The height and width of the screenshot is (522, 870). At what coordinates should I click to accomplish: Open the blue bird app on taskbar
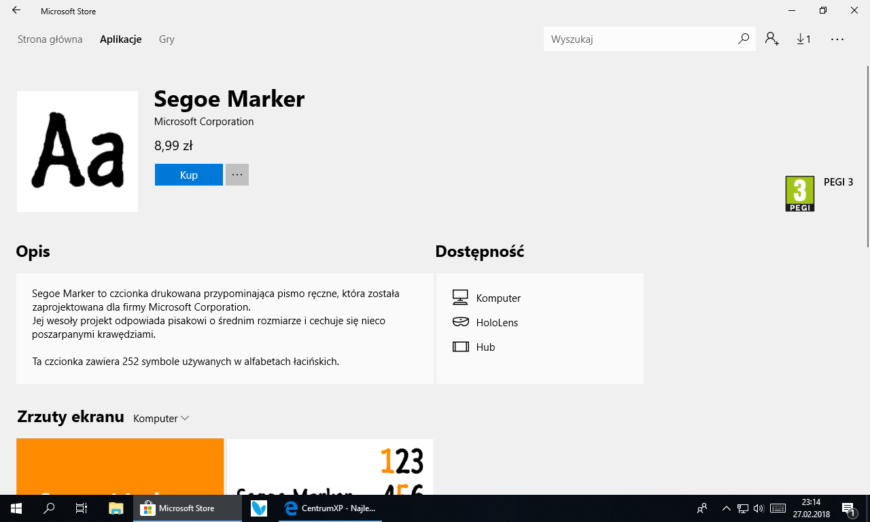(259, 508)
